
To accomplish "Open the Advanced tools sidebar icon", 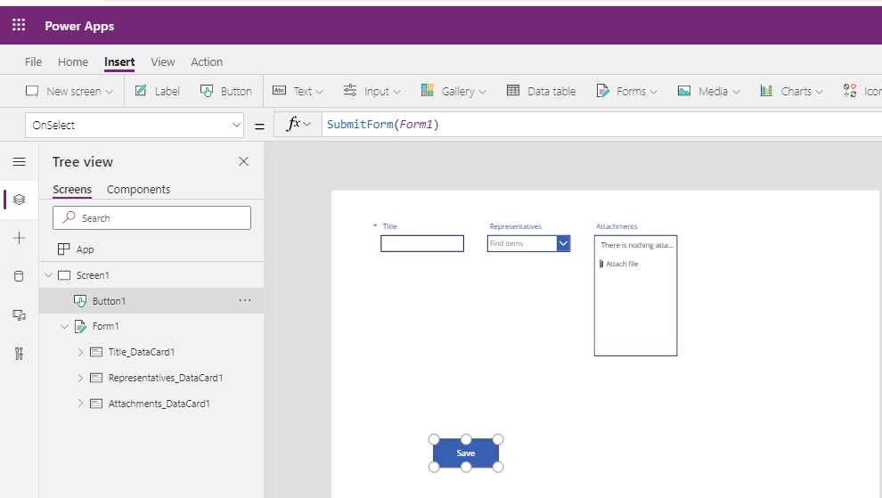I will [19, 354].
